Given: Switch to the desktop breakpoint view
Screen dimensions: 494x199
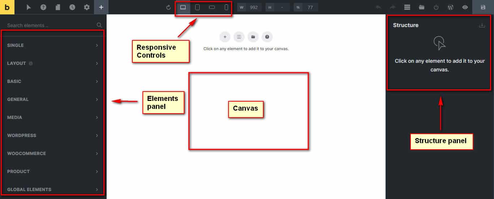Looking at the screenshot, I should [183, 7].
